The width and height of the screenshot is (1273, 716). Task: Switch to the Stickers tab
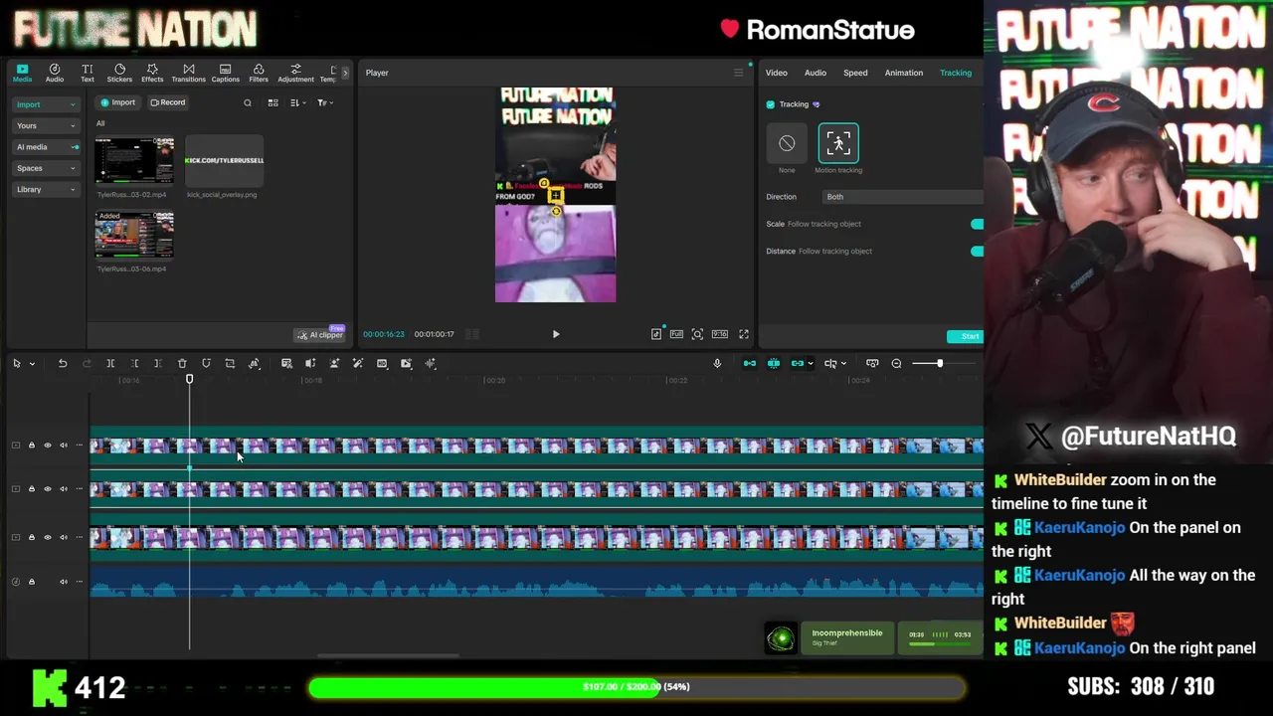(x=119, y=73)
